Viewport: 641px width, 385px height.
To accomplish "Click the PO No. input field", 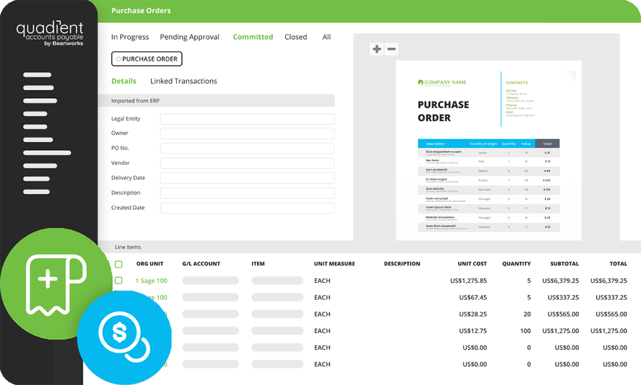I will (x=247, y=148).
